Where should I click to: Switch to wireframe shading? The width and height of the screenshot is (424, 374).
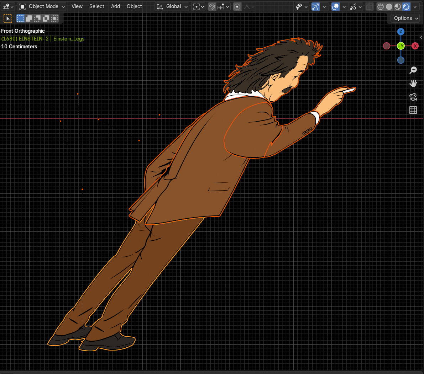[x=381, y=6]
